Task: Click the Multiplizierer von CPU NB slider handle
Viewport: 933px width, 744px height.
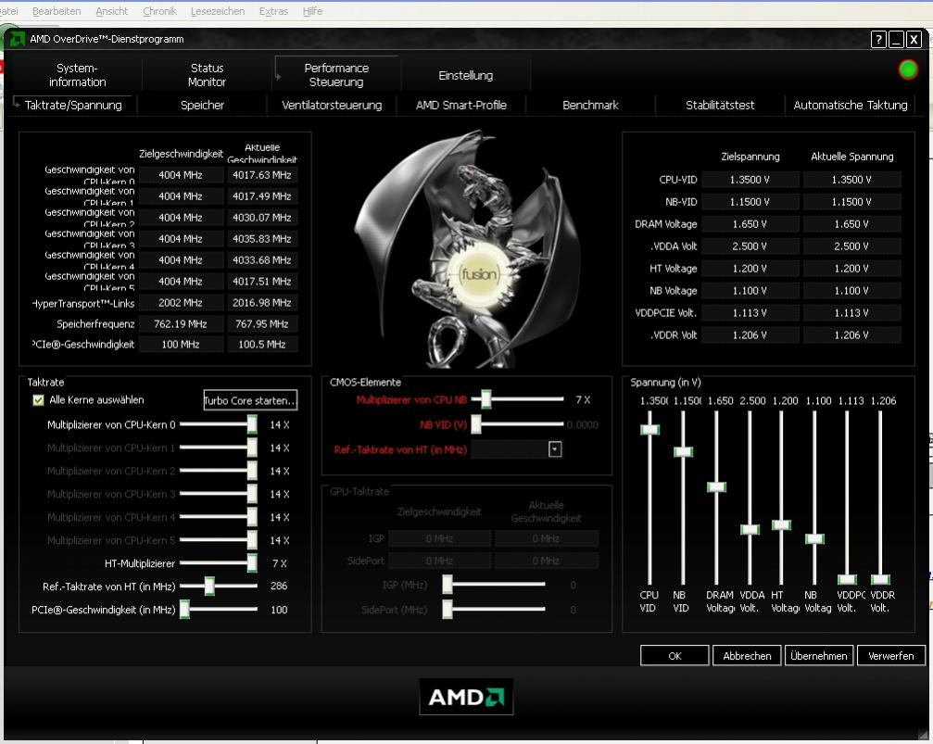Action: pyautogui.click(x=486, y=399)
